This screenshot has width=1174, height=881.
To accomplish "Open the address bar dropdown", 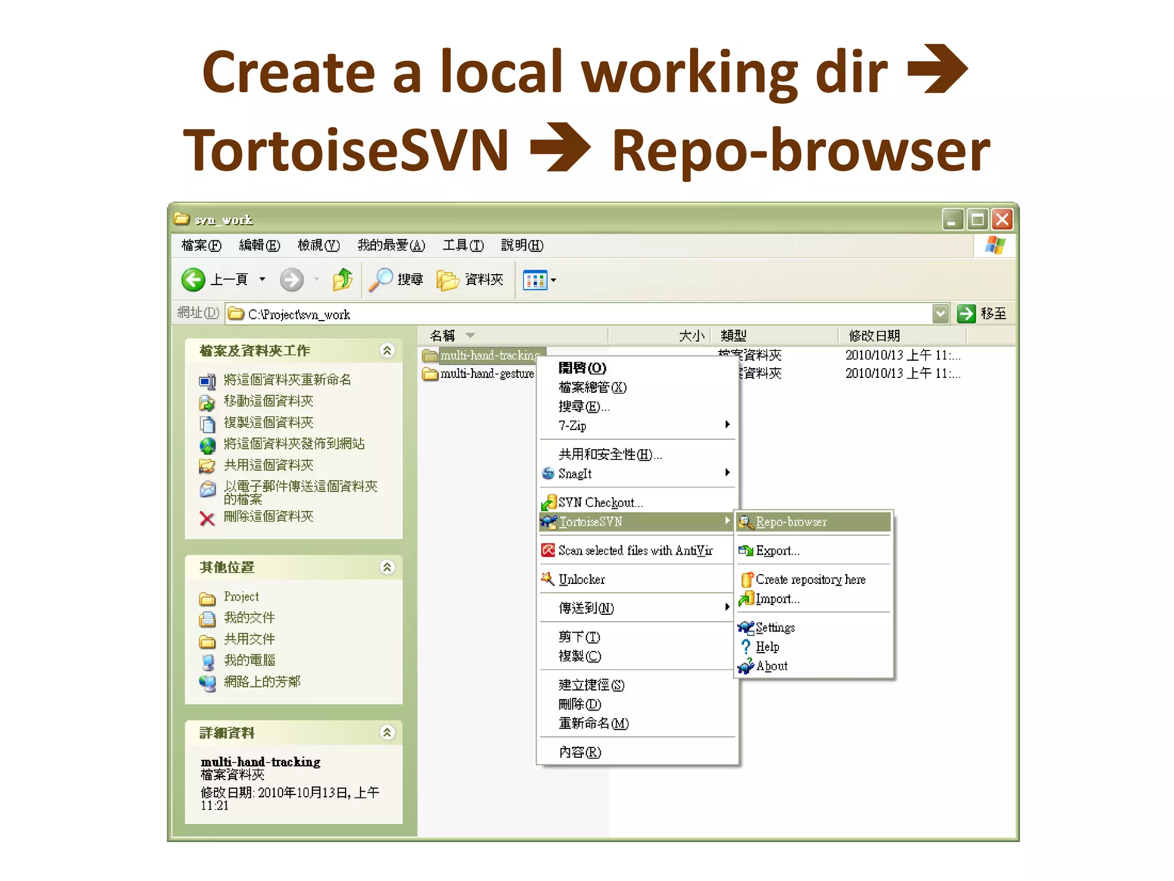I will point(940,314).
